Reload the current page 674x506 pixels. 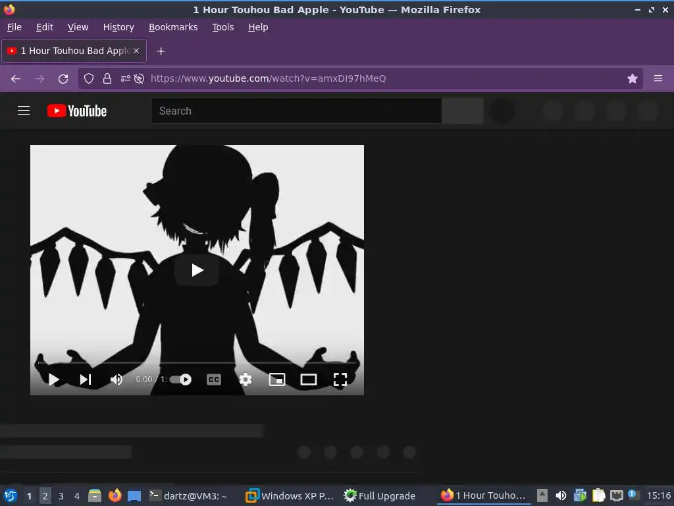pyautogui.click(x=63, y=78)
